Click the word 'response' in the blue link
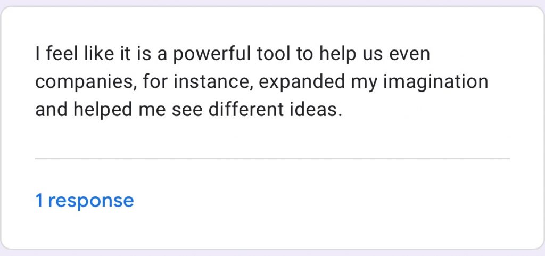 pyautogui.click(x=91, y=202)
